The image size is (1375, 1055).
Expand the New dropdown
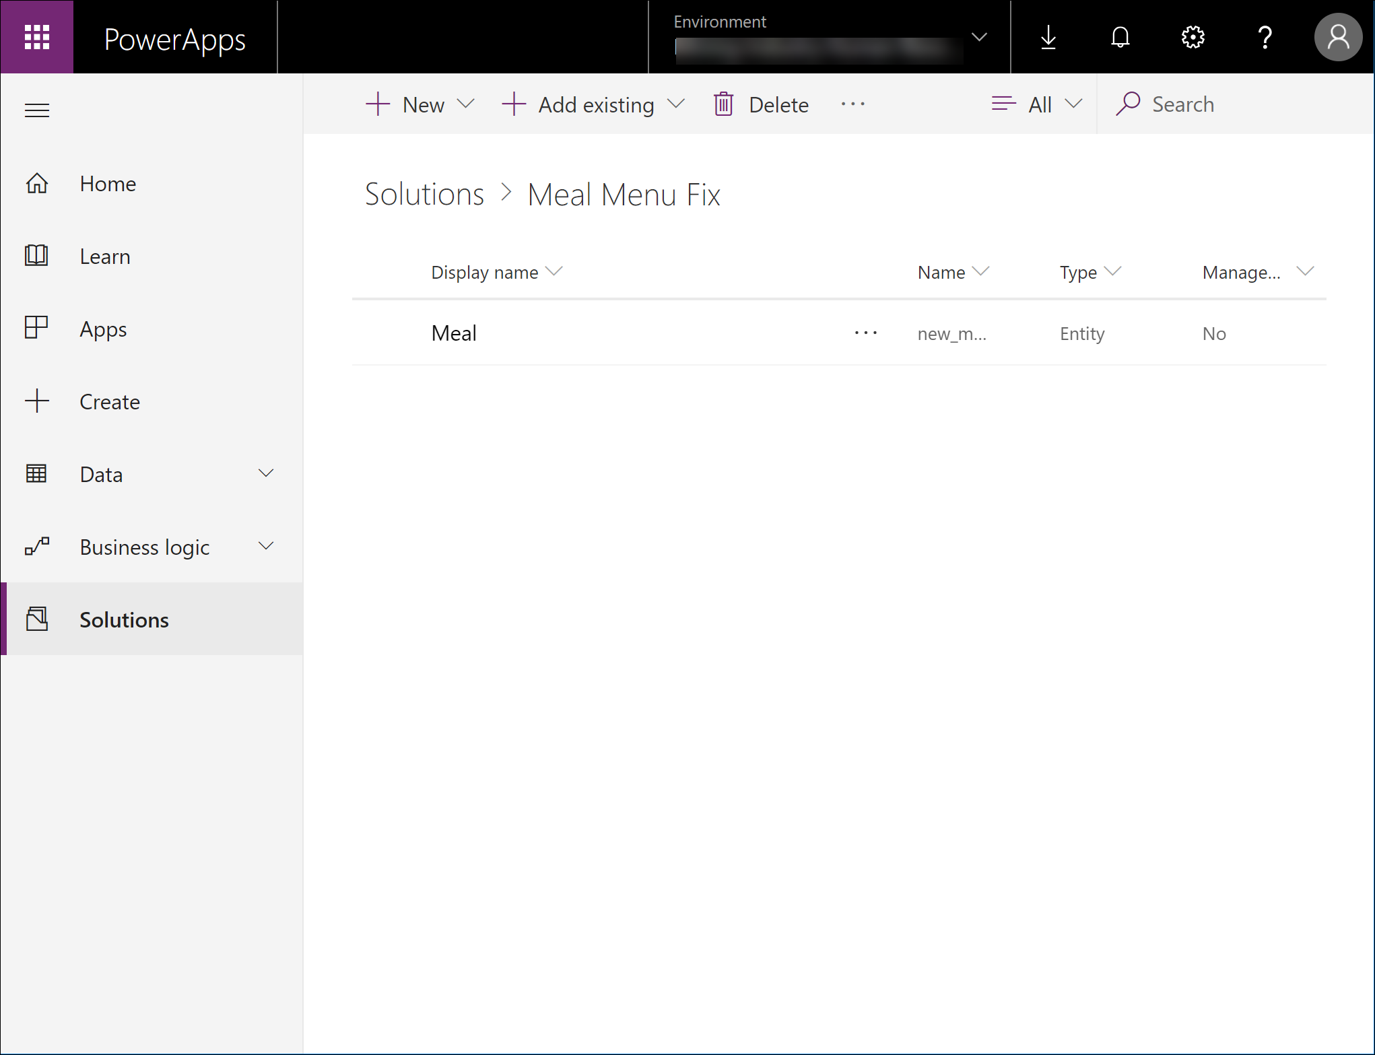(421, 104)
